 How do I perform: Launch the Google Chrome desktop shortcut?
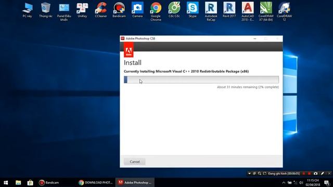click(156, 11)
